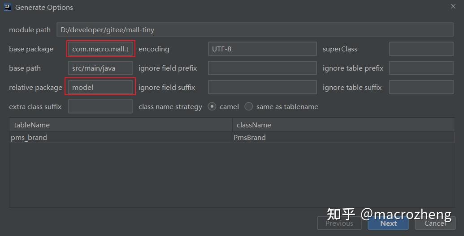The height and width of the screenshot is (236, 464).
Task: Focus the ignore field prefix input
Action: tap(262, 68)
